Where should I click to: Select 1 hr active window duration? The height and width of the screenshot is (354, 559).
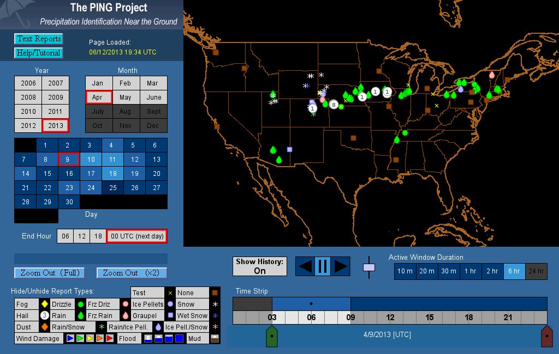click(471, 271)
